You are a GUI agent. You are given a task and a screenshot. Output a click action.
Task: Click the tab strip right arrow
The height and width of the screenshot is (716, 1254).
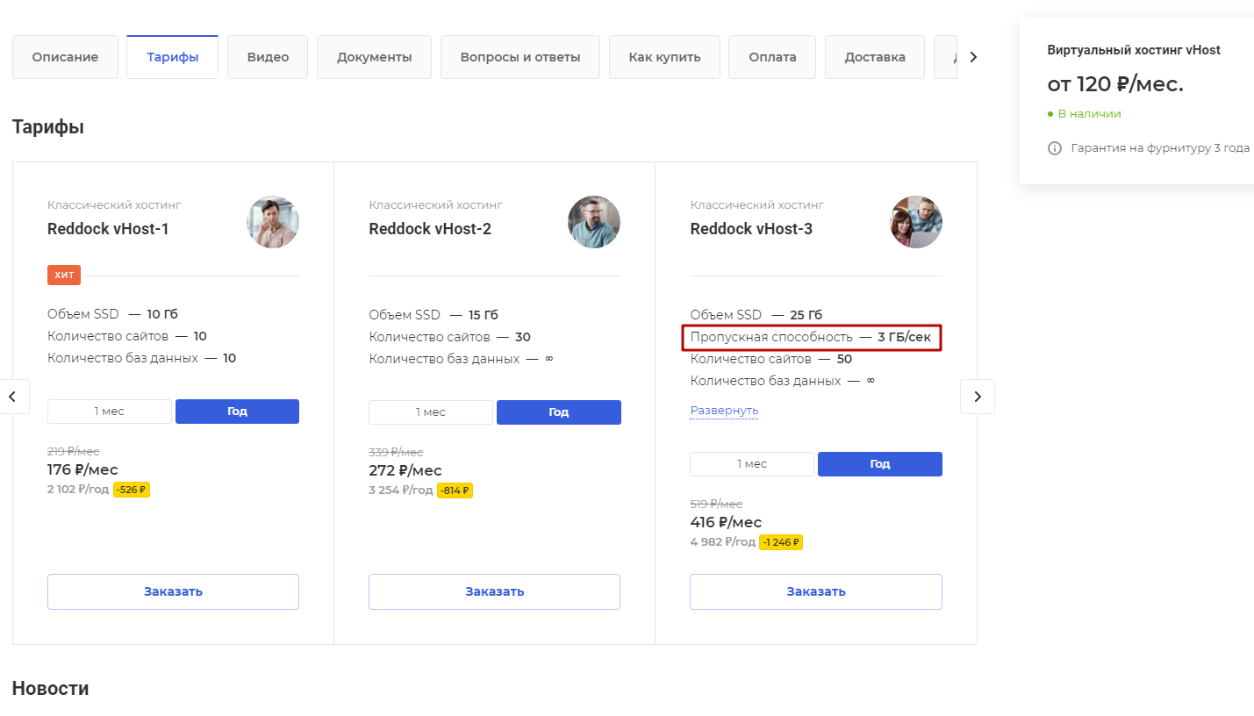coord(972,57)
